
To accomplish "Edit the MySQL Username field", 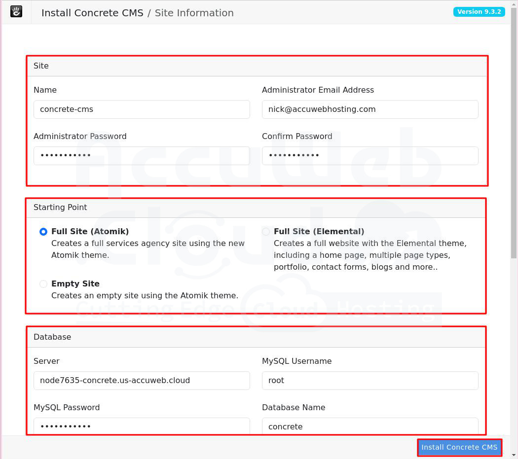I will click(370, 381).
